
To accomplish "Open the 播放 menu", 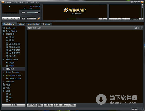I will point(21,2).
